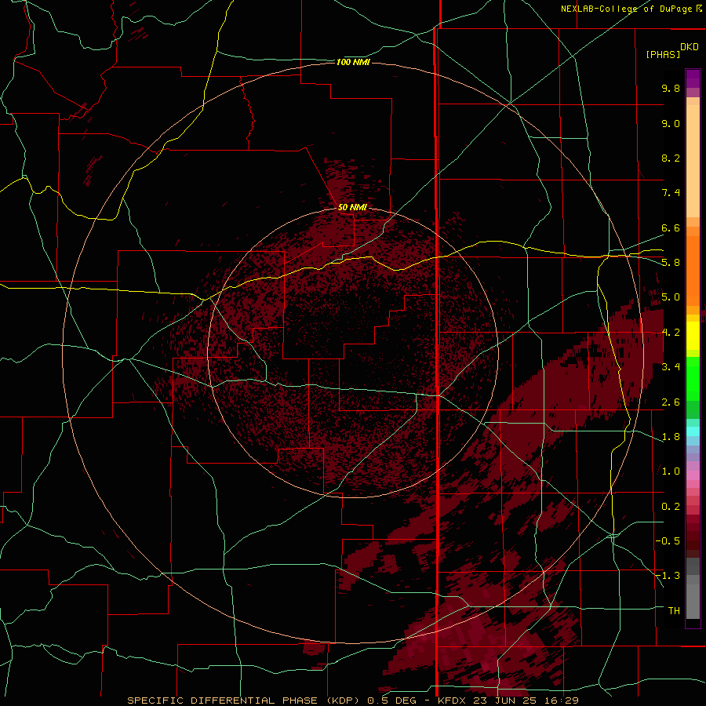This screenshot has width=706, height=706.
Task: Click the cyan segment of the color bar
Action: coord(693,431)
